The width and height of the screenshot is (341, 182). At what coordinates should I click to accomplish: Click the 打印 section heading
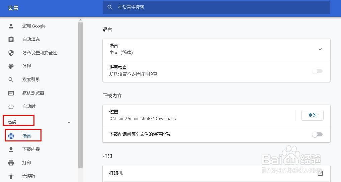coord(107,156)
